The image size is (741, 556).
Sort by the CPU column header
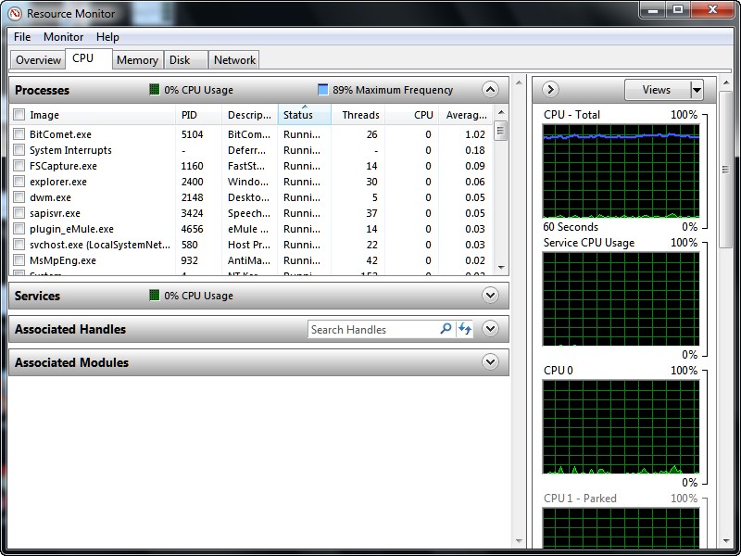click(x=412, y=115)
